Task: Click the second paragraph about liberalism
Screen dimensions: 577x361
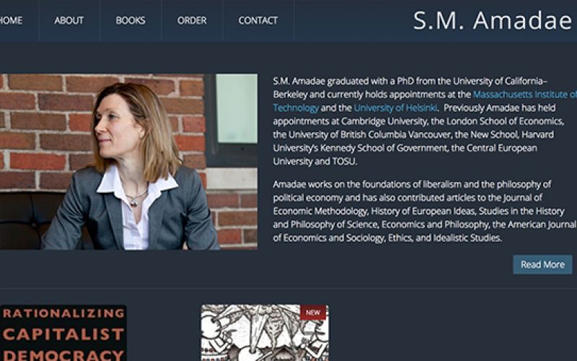Action: 425,211
